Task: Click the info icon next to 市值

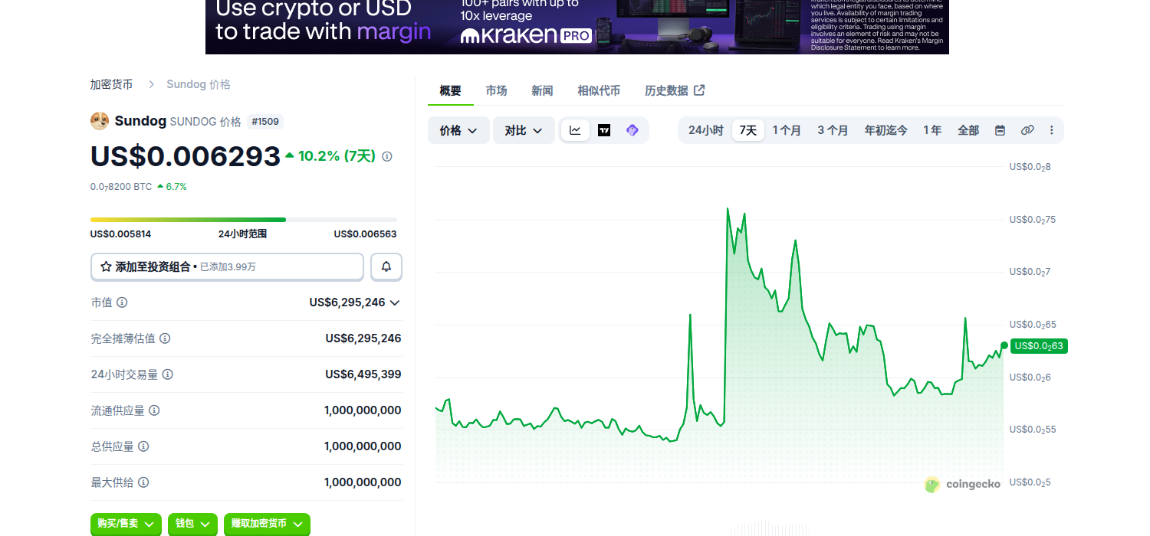Action: [x=122, y=302]
